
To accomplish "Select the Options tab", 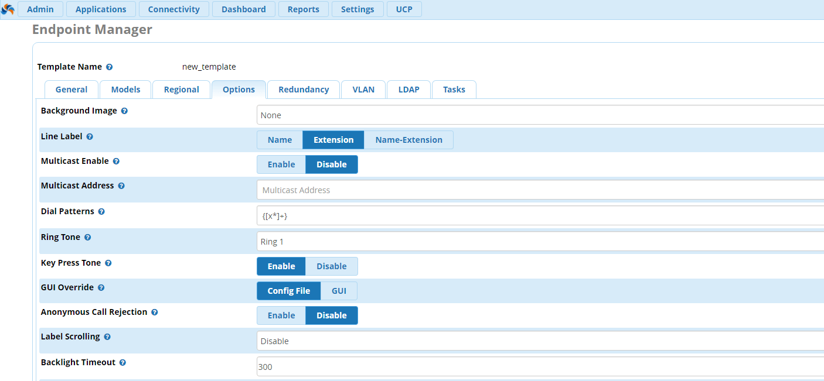I will tap(239, 90).
